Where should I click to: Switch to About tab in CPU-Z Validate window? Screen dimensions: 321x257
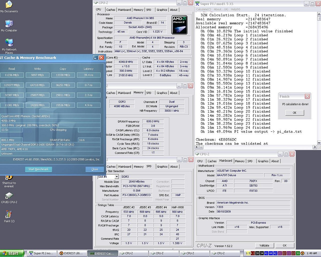coord(275,161)
